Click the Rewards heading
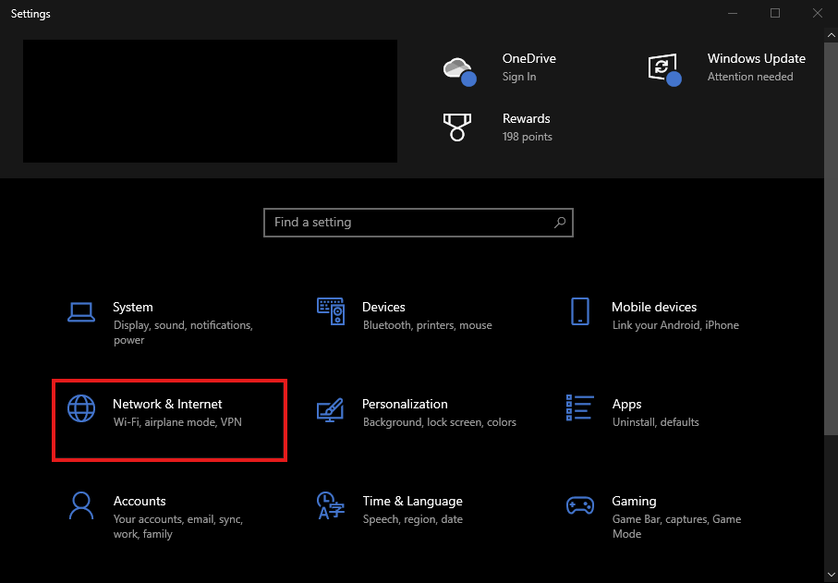The image size is (838, 583). coord(526,118)
